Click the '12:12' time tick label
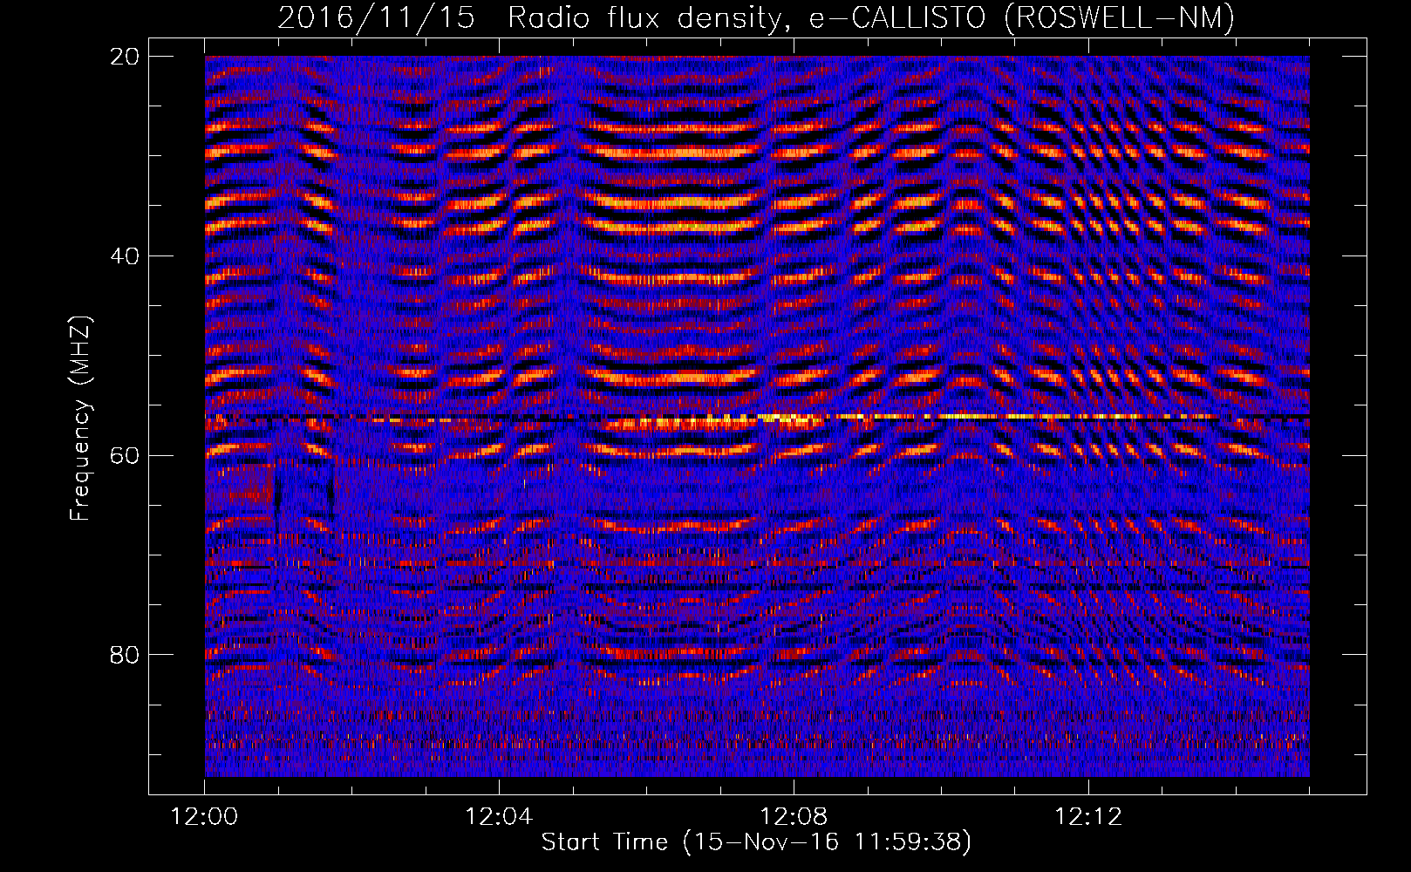This screenshot has height=872, width=1411. [x=1088, y=817]
